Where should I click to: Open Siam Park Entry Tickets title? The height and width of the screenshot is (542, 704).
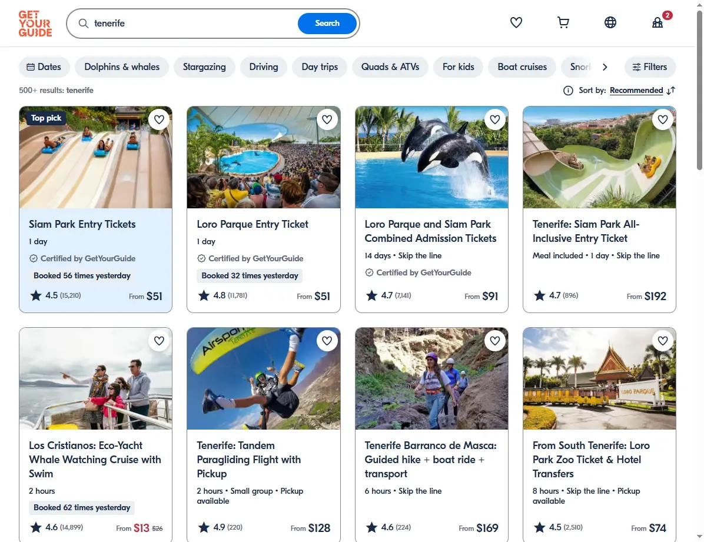coord(82,224)
